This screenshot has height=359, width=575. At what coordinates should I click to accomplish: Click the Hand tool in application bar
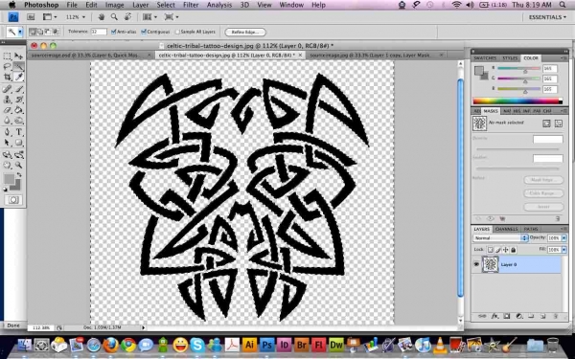(102, 17)
